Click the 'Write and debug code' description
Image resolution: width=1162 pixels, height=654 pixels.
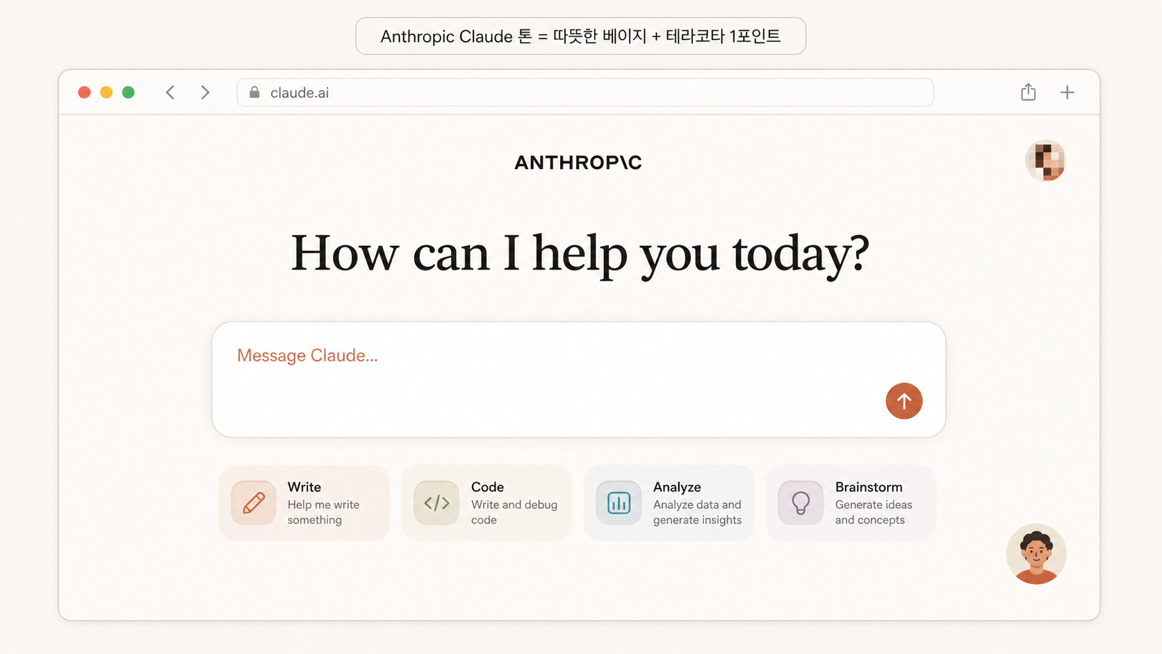pos(514,512)
